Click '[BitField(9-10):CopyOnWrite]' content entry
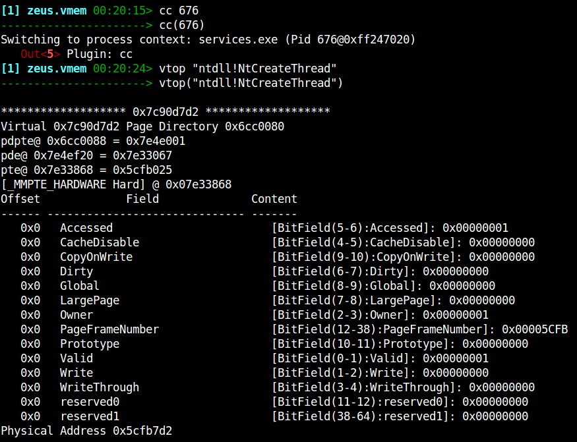 tap(404, 257)
